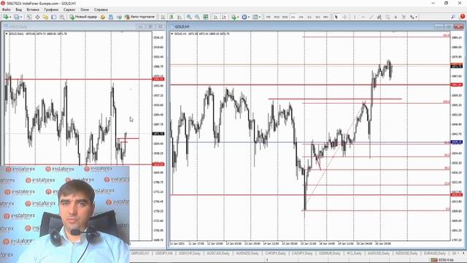467x263 pixels.
Task: Expand the new chart dropdown arrow
Action: click(10, 17)
